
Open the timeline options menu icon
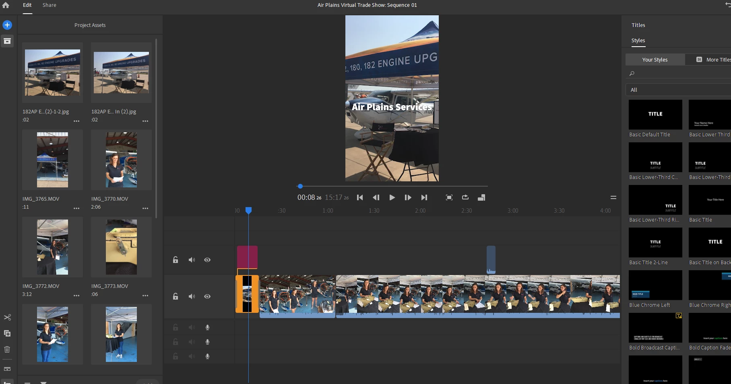click(x=613, y=197)
